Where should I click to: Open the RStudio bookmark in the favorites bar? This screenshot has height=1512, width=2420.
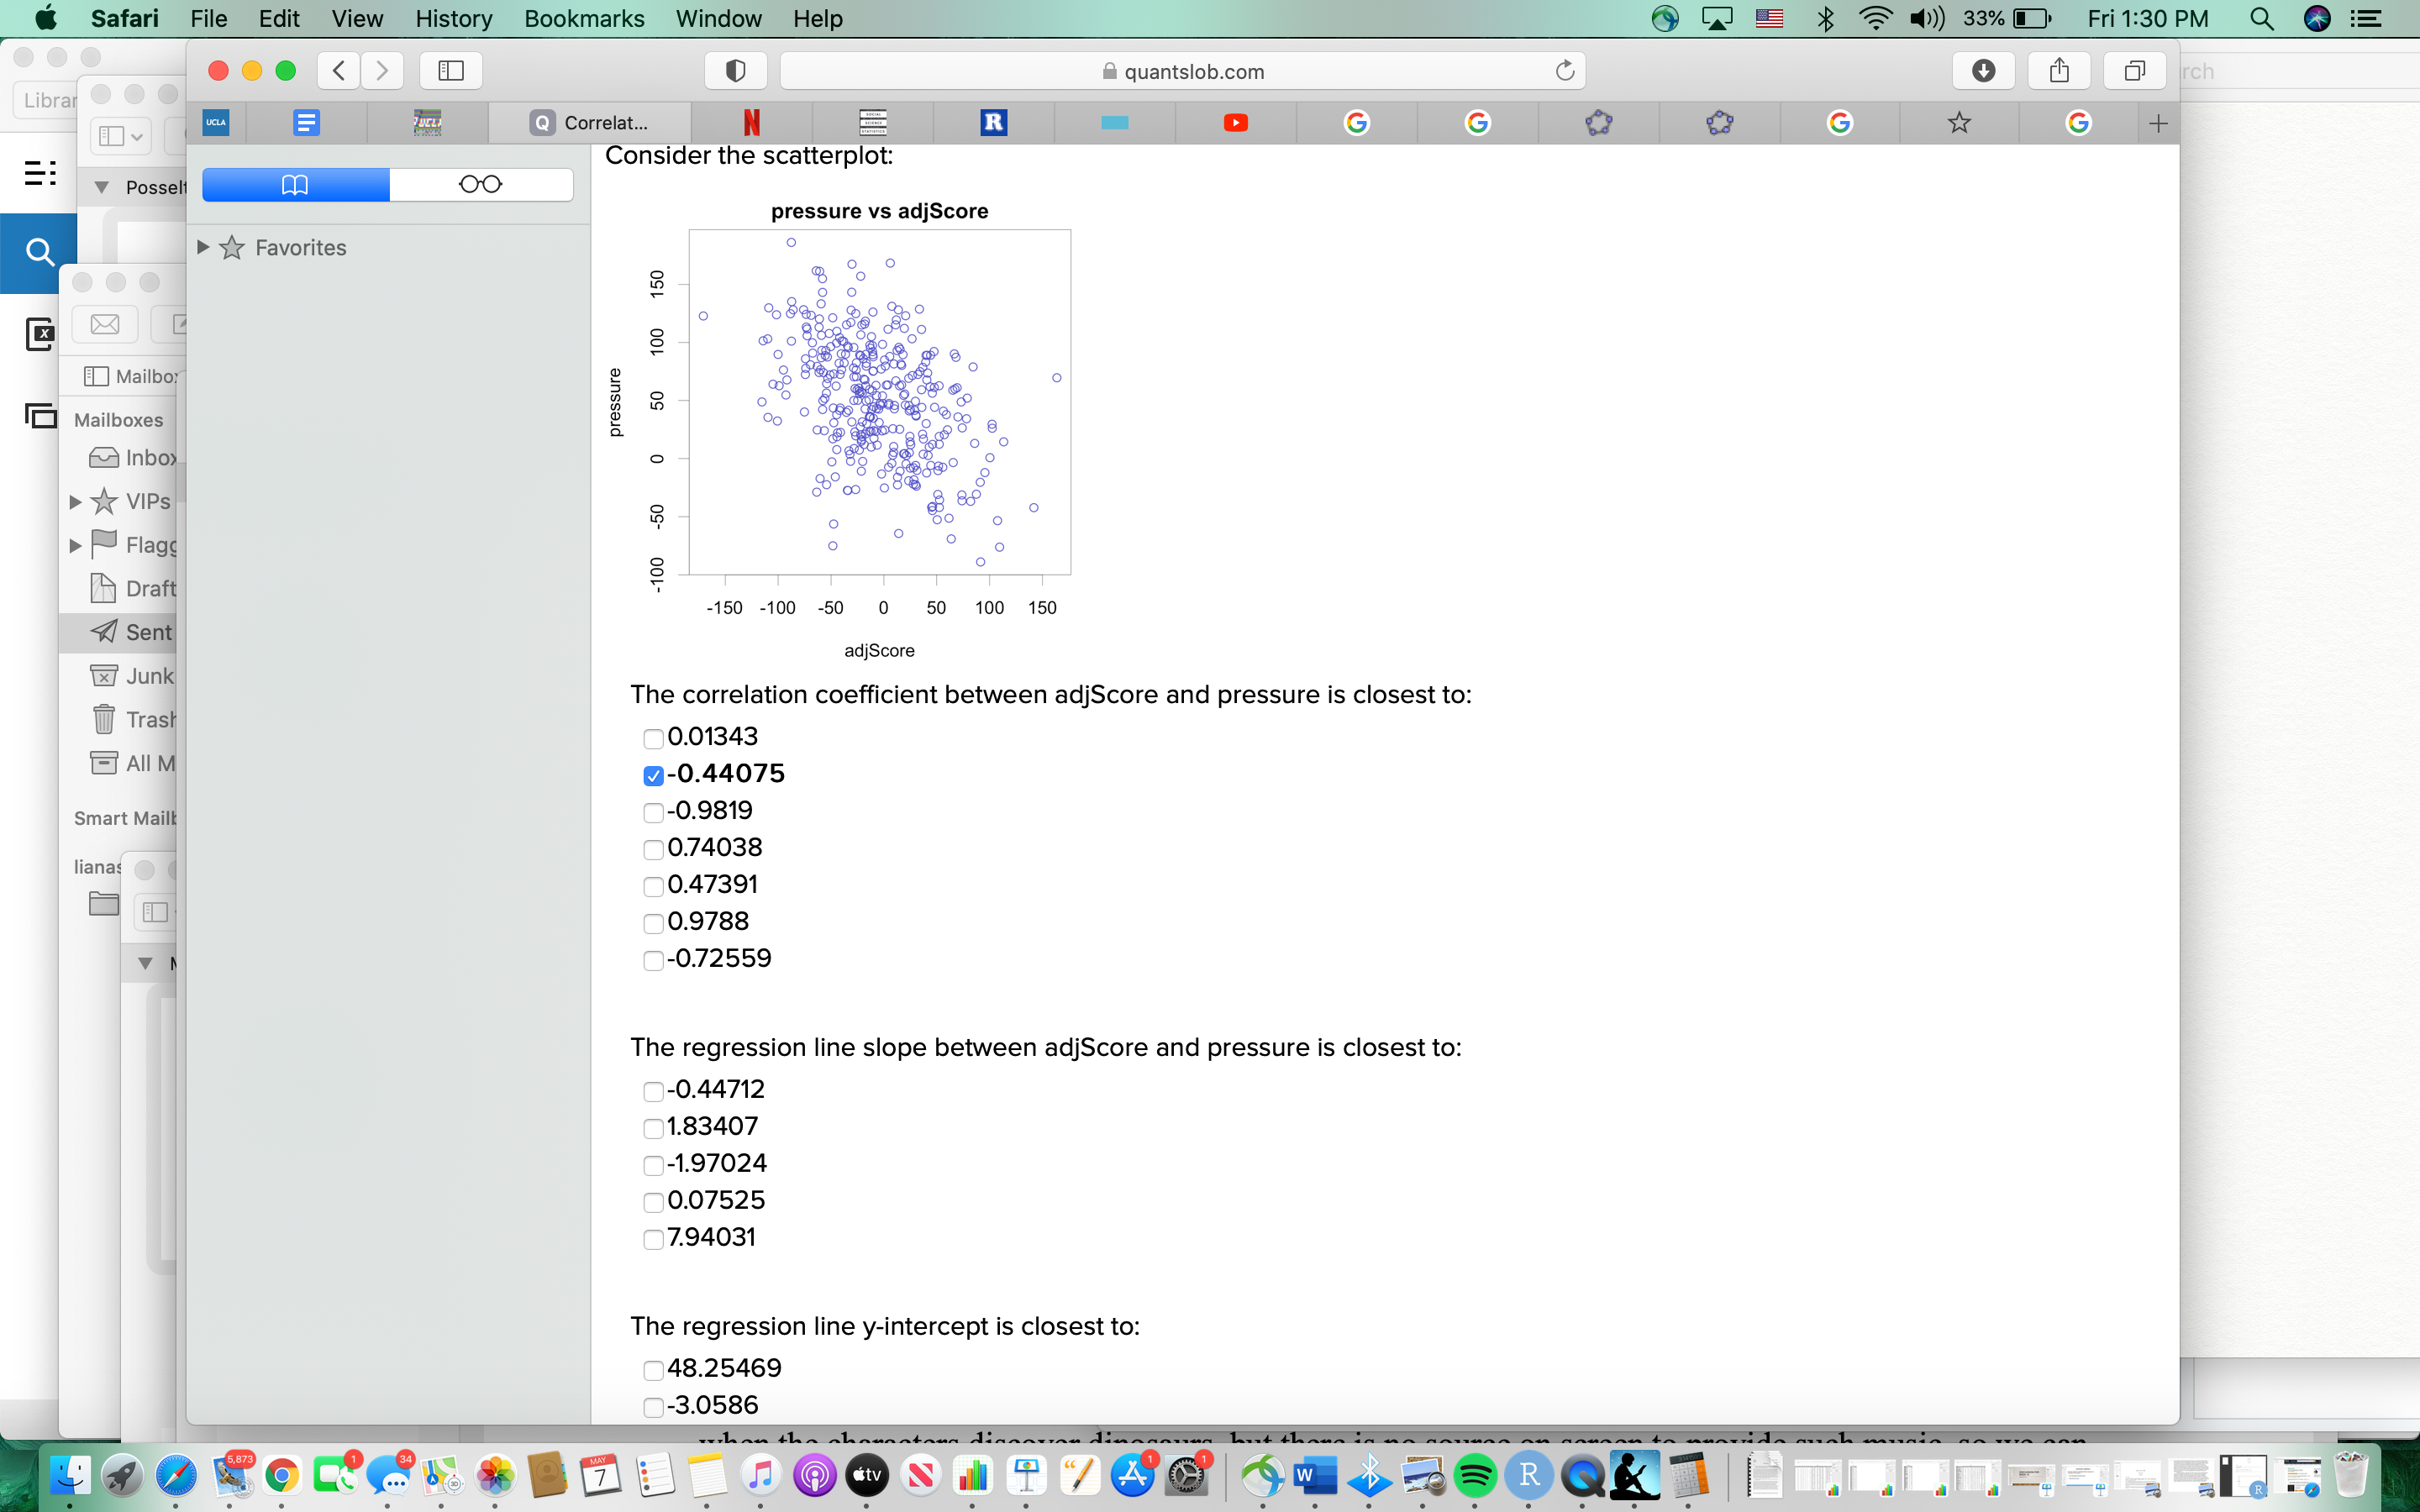coord(992,122)
